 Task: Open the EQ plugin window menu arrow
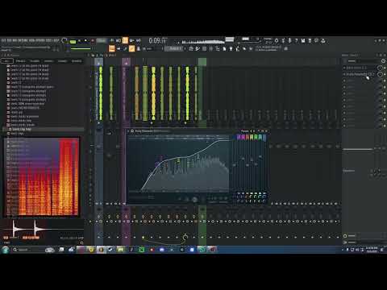pyautogui.click(x=128, y=131)
